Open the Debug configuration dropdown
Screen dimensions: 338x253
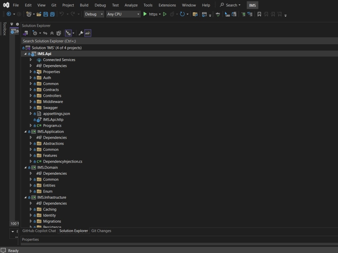point(94,14)
